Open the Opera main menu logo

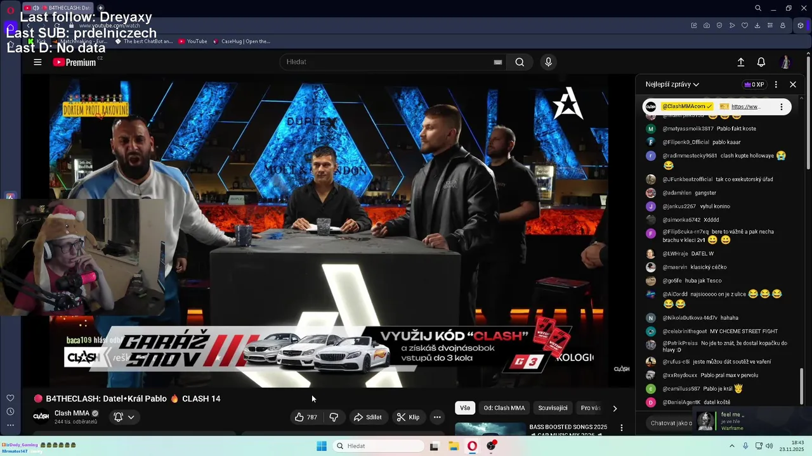[10, 9]
